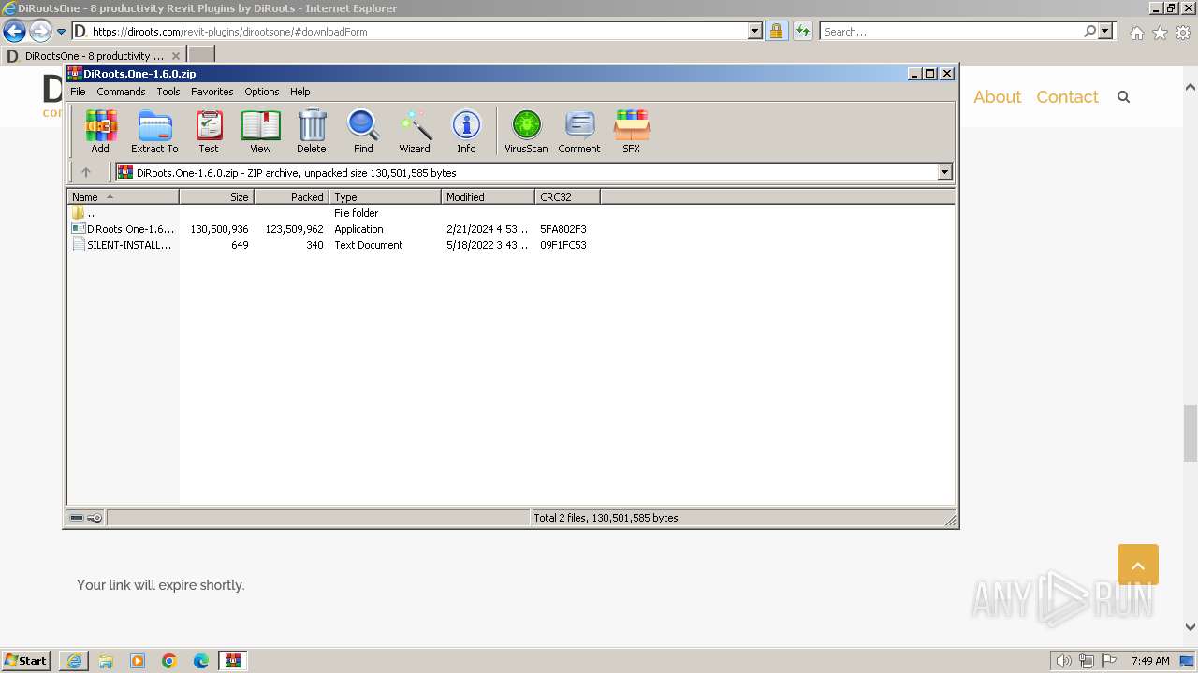Open the View file tool
Viewport: 1198px width, 673px height.
tap(260, 131)
